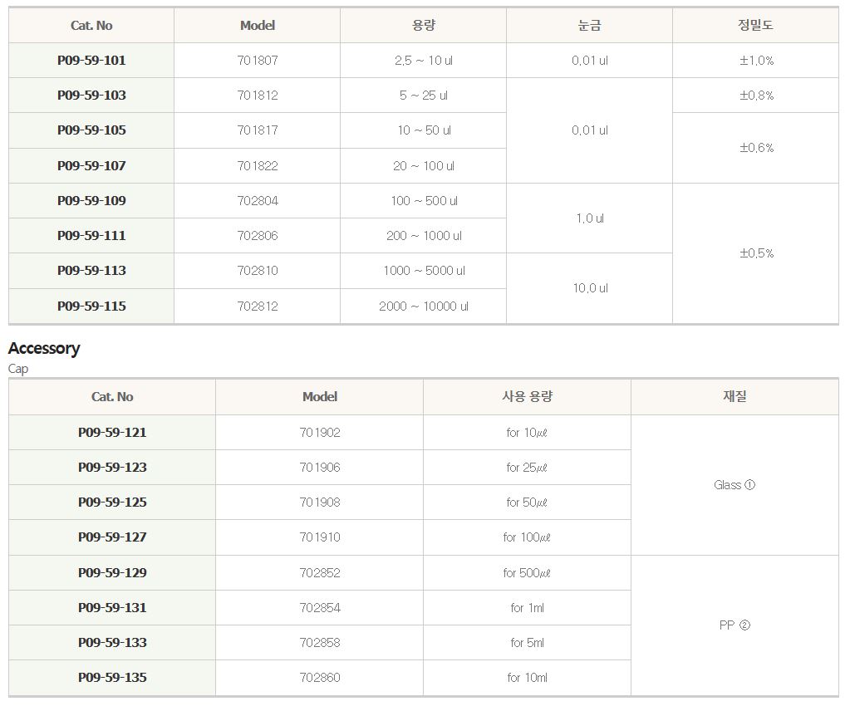Screen dimensions: 850x706
Task: Click model number 701807
Action: [x=258, y=61]
